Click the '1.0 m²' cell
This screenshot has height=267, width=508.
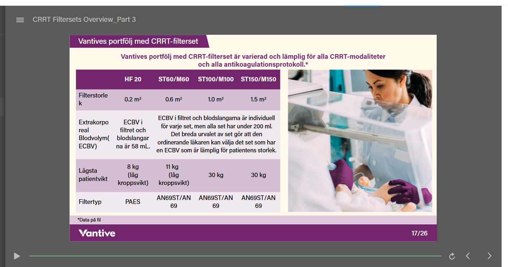coord(216,99)
